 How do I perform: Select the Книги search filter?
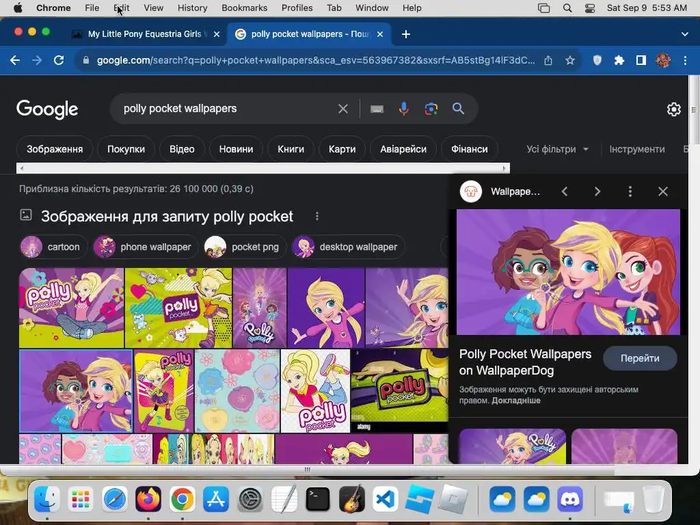pyautogui.click(x=291, y=149)
